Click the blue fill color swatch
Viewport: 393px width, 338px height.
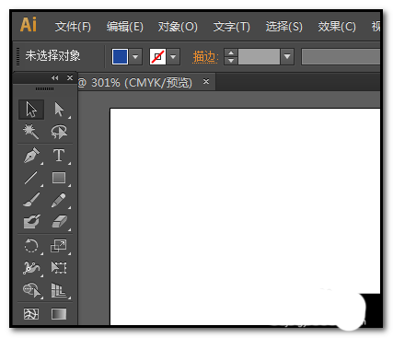click(x=120, y=56)
